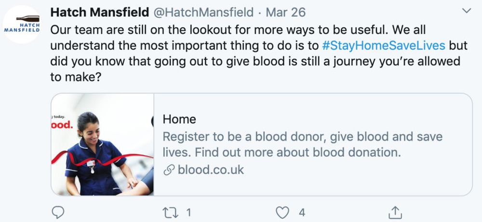Image resolution: width=482 pixels, height=222 pixels.
Task: Click the Hatch Mansfield display name
Action: pyautogui.click(x=100, y=13)
